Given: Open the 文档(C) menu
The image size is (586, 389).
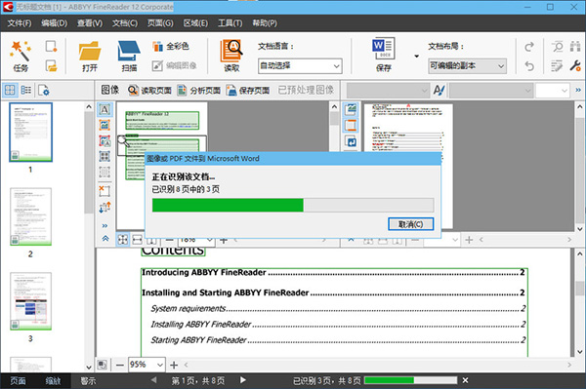Looking at the screenshot, I should [x=125, y=23].
